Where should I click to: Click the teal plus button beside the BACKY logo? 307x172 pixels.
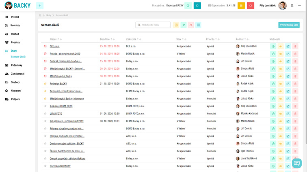(x=40, y=6)
